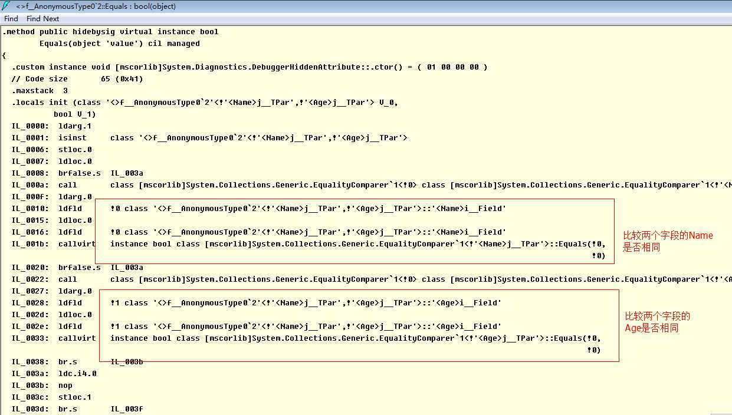Image resolution: width=732 pixels, height=415 pixels.
Task: Click the IL_003d br.s instruction line
Action: tap(77, 409)
